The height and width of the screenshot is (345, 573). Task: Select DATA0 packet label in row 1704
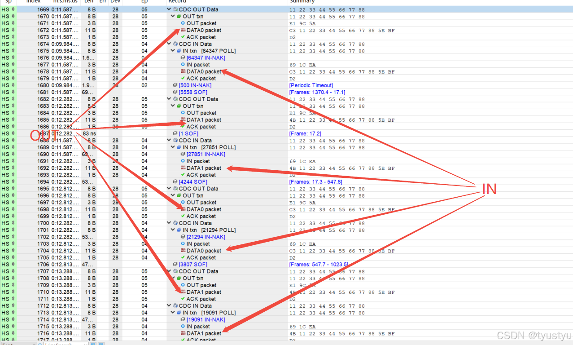pyautogui.click(x=204, y=251)
